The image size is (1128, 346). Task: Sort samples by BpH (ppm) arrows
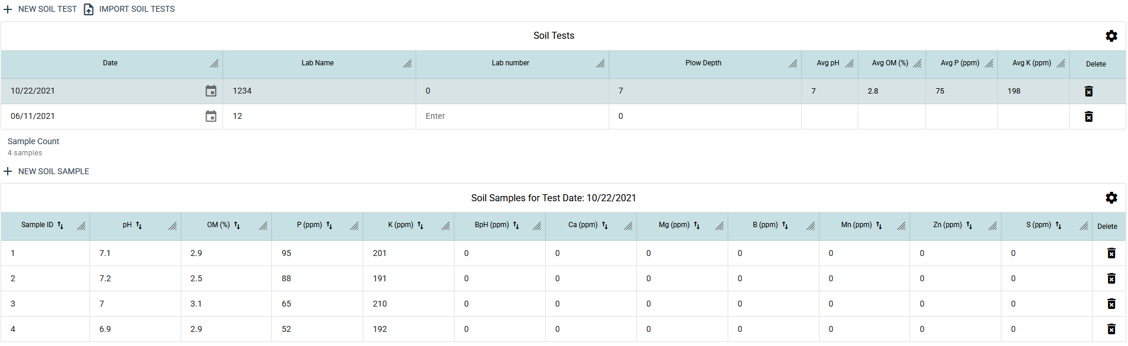pos(516,225)
